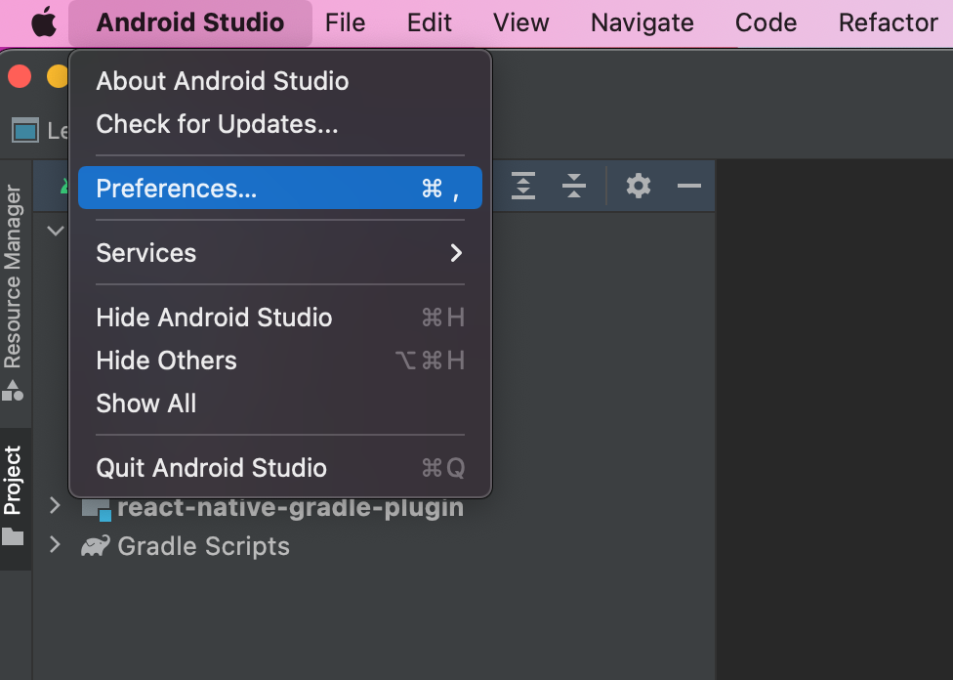
Task: Open the Apple menu
Action: (44, 22)
